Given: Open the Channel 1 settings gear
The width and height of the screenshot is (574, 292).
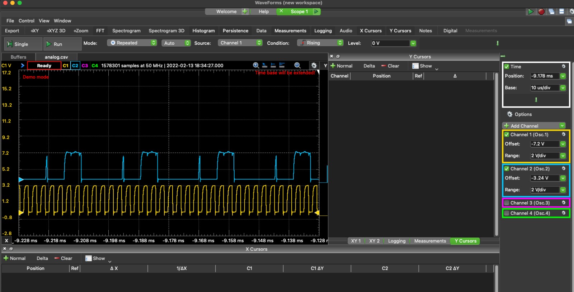Looking at the screenshot, I should (564, 134).
